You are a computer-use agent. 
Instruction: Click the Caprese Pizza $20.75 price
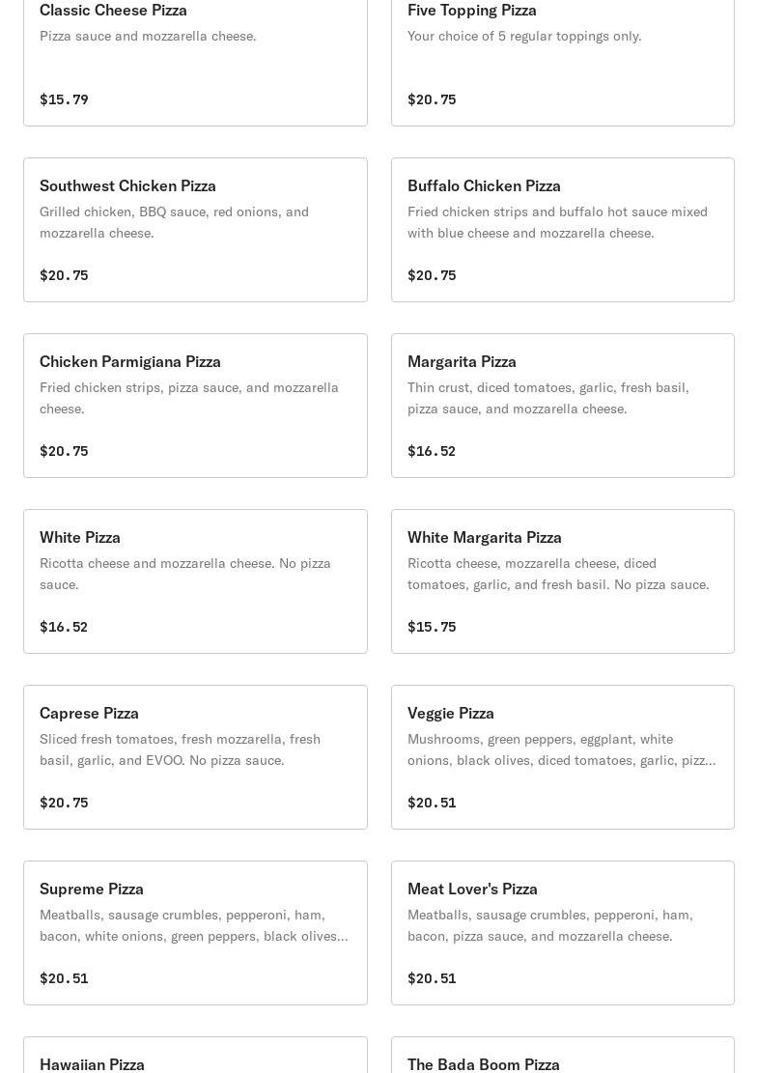pos(64,803)
